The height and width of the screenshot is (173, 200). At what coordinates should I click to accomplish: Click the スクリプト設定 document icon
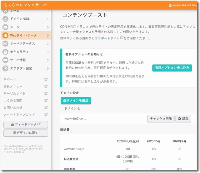(x=6, y=68)
